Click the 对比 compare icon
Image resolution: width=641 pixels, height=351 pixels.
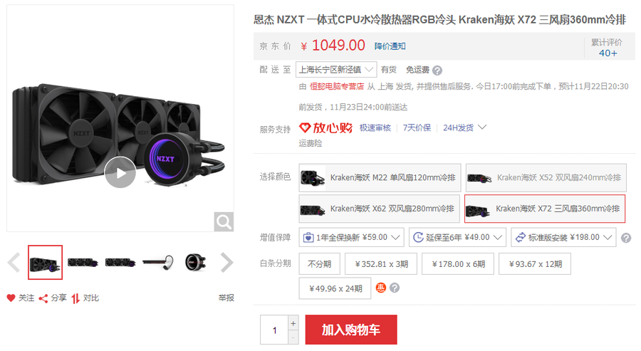(x=75, y=298)
